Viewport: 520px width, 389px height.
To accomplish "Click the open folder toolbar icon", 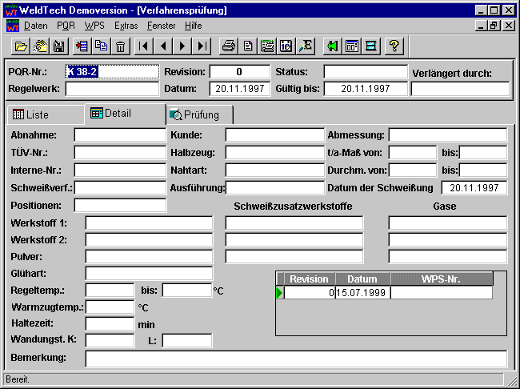I will (x=22, y=46).
